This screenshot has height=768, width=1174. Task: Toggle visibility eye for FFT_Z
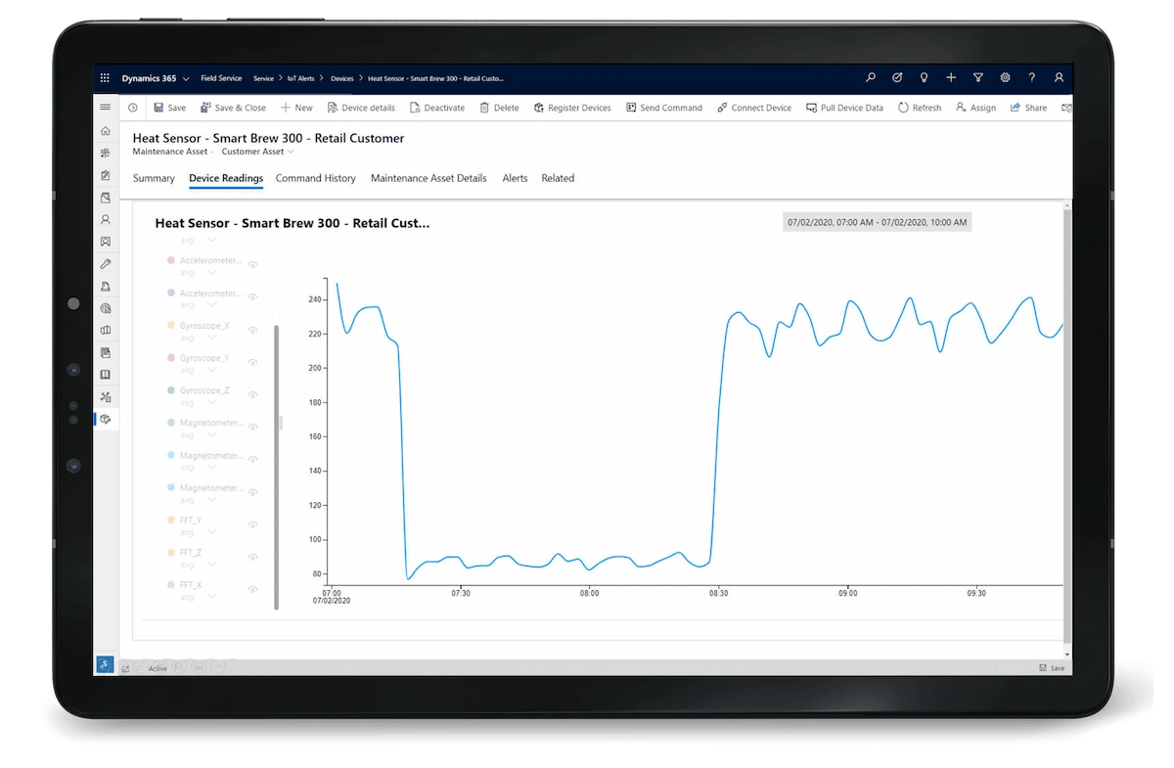pyautogui.click(x=252, y=557)
